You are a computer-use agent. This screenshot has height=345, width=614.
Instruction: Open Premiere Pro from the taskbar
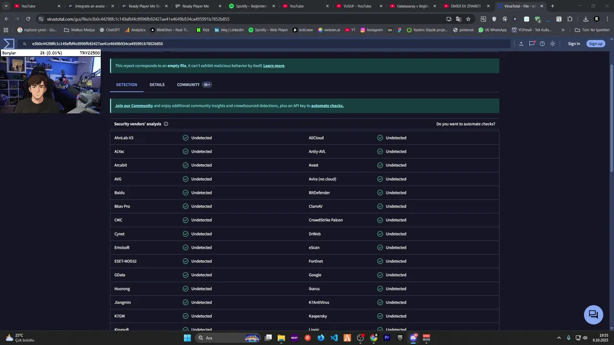click(387, 338)
